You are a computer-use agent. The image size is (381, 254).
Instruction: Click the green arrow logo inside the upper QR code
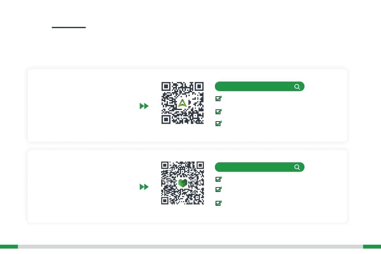(182, 103)
